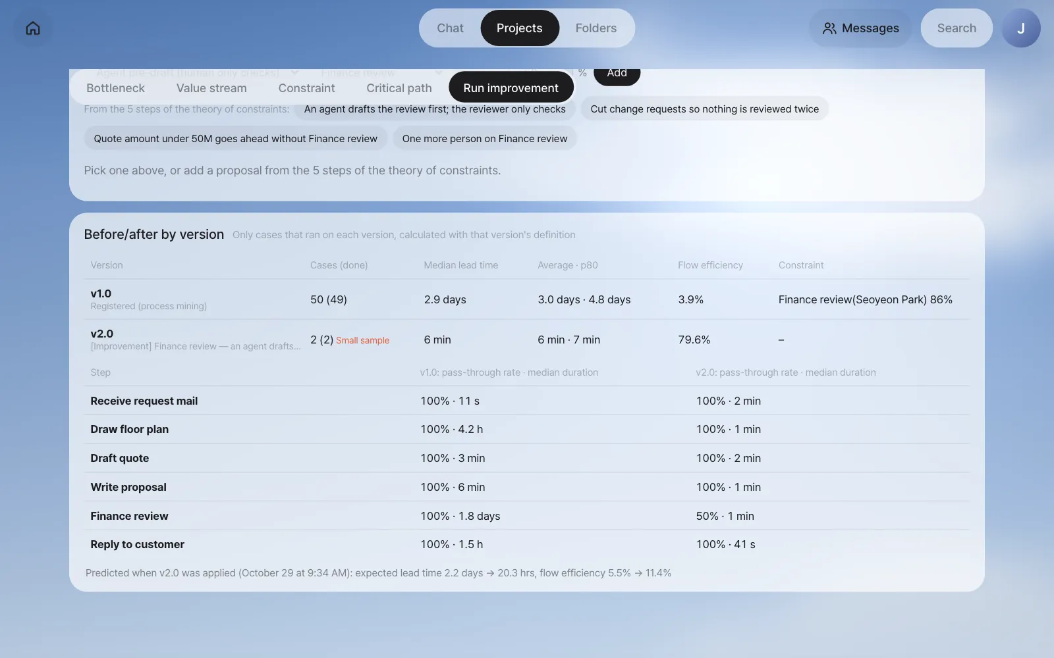Viewport: 1054px width, 658px height.
Task: Select the Projects tab
Action: coord(520,28)
